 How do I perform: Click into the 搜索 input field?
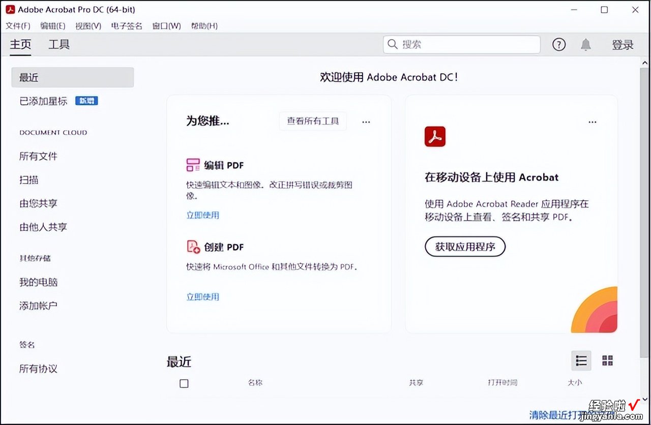click(462, 45)
